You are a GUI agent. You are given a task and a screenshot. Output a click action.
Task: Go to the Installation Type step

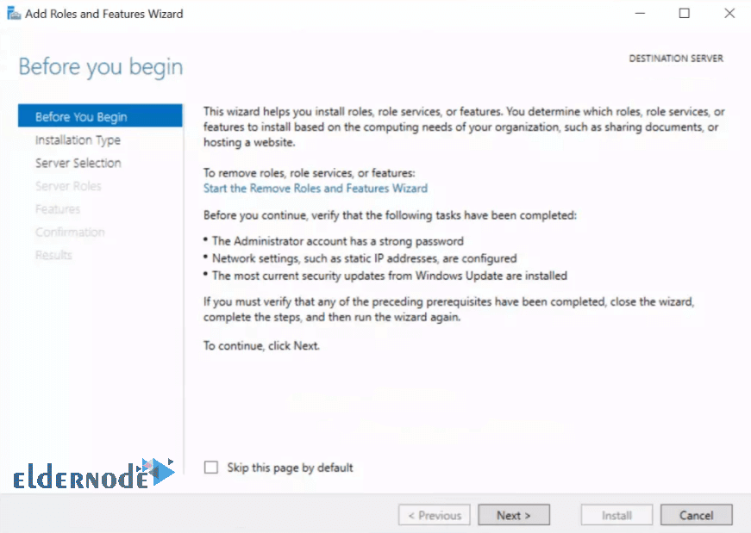78,139
